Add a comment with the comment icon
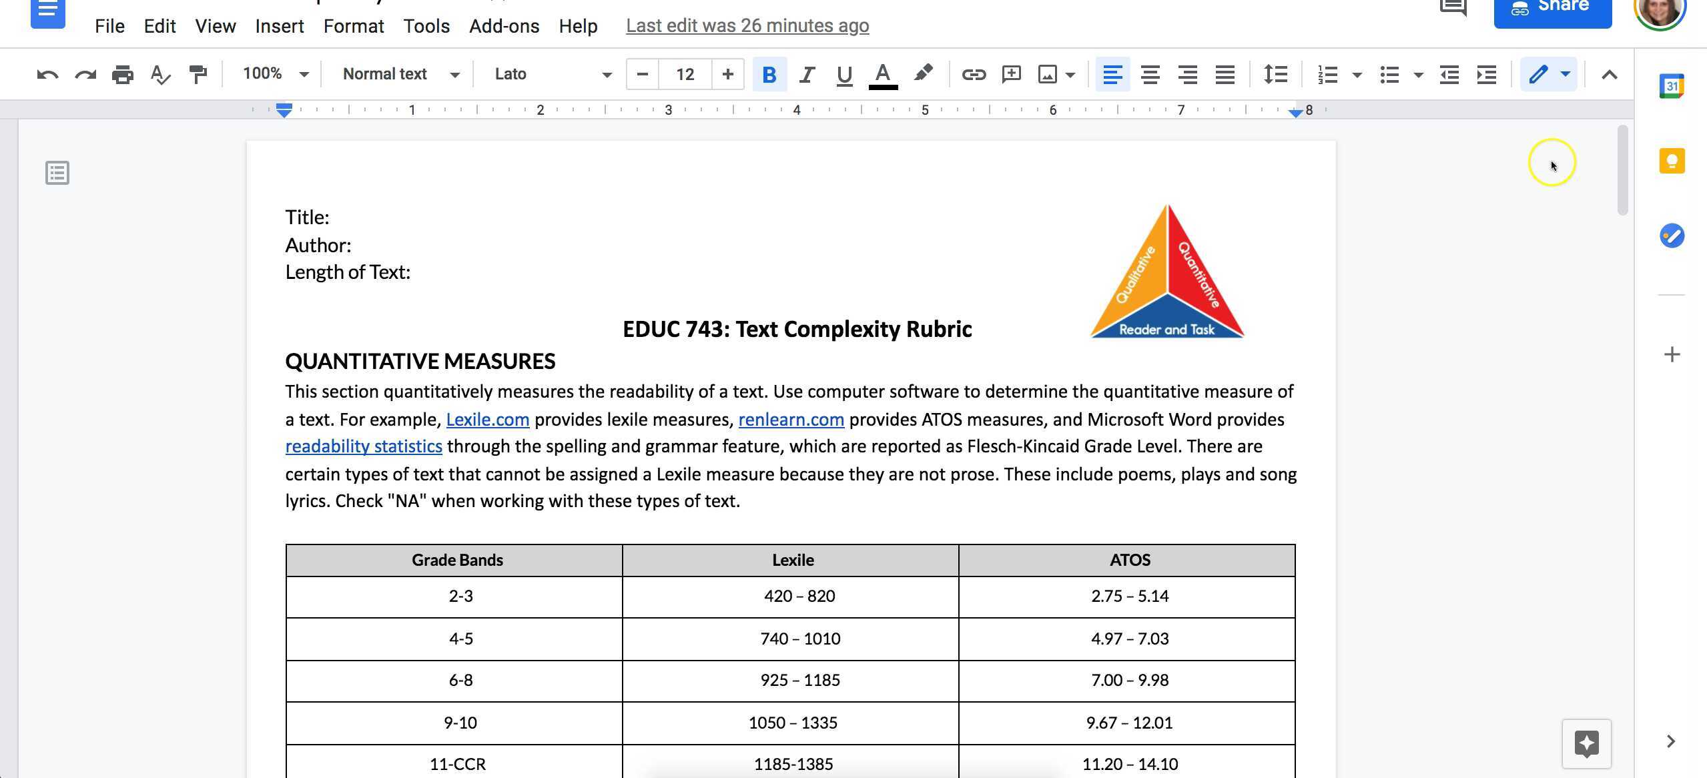 click(1011, 74)
